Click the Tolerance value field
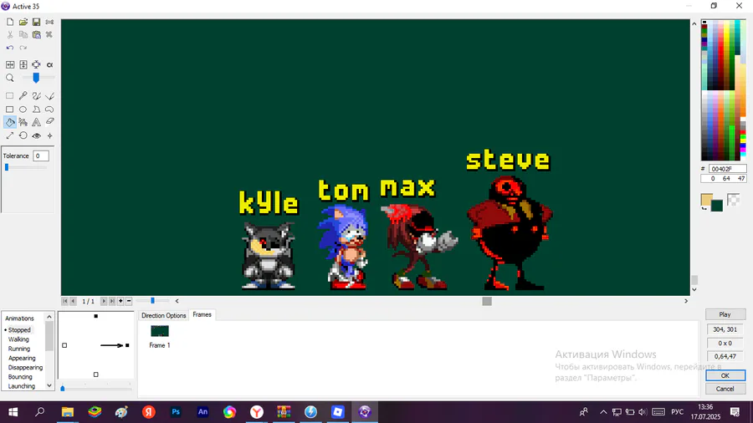 coord(41,155)
